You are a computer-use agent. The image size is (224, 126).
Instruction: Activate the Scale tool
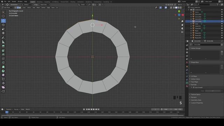3,29
